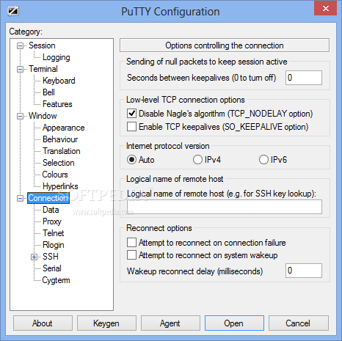Expand the SSH tree node
The width and height of the screenshot is (342, 341).
point(34,257)
